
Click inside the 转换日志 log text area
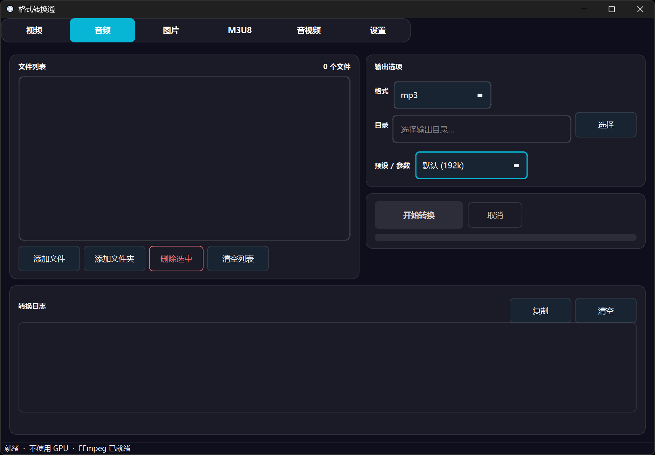click(x=327, y=367)
